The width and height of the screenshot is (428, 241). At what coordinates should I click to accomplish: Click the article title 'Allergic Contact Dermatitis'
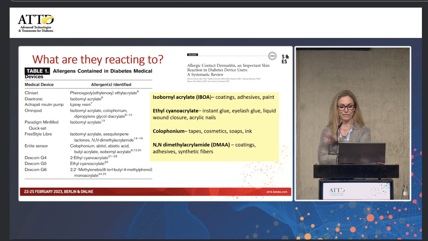pyautogui.click(x=228, y=70)
